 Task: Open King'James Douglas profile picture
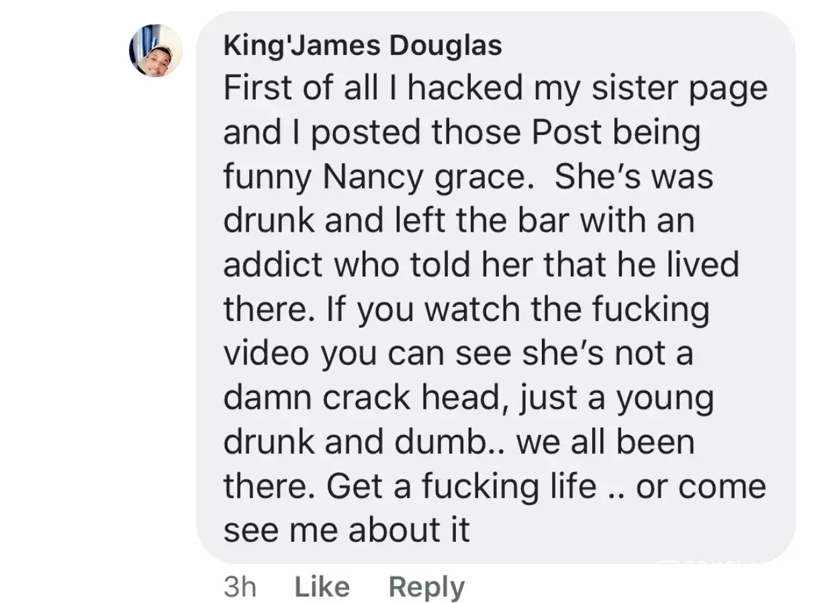point(156,50)
